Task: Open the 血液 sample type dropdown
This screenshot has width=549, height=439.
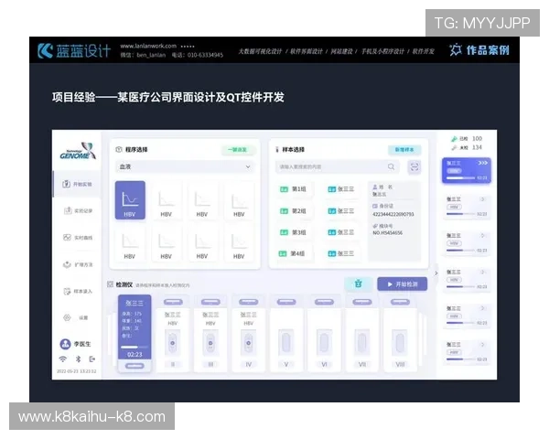Action: coord(185,166)
